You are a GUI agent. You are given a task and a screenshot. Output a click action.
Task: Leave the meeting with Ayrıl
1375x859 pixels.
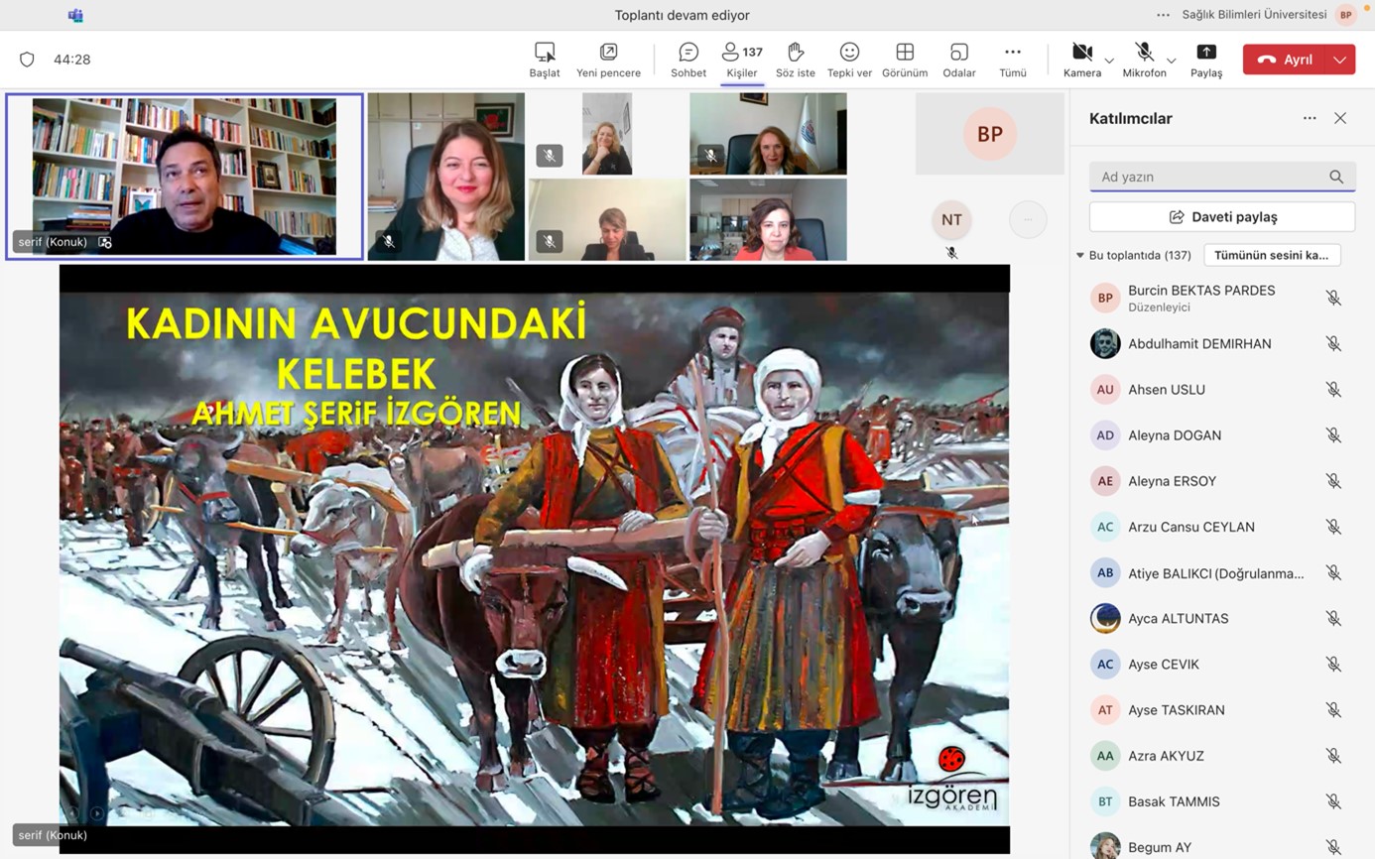pos(1285,60)
